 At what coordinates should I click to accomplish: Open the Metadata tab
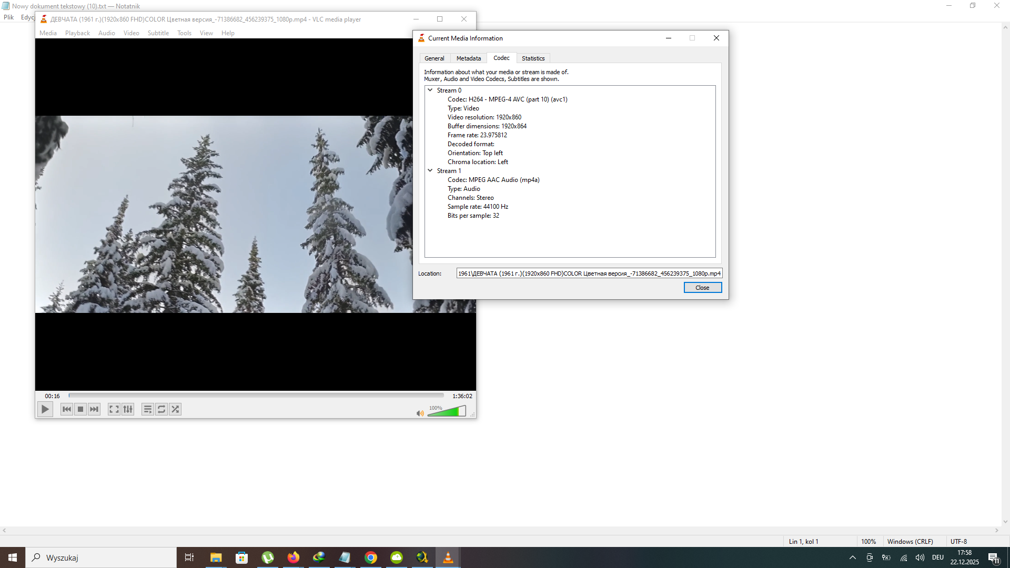468,58
